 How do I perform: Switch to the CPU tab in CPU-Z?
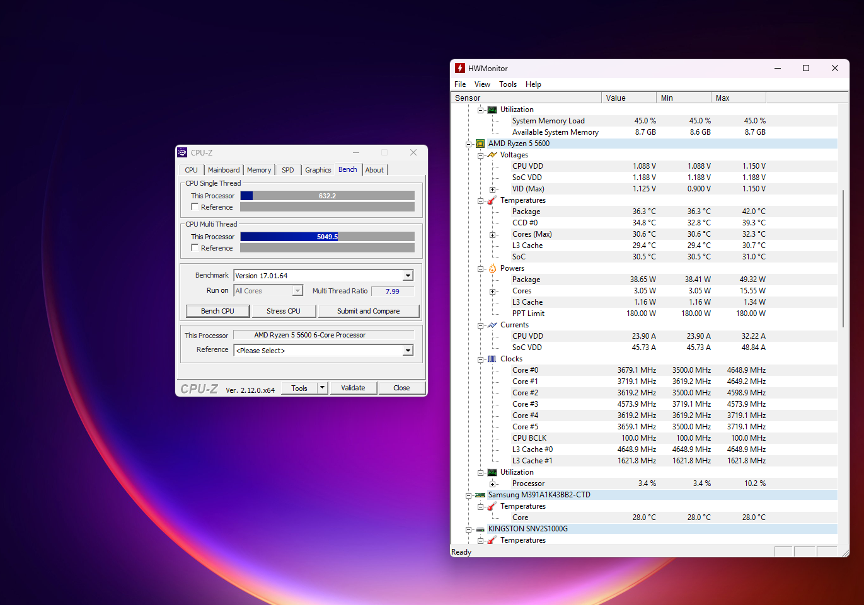(192, 170)
